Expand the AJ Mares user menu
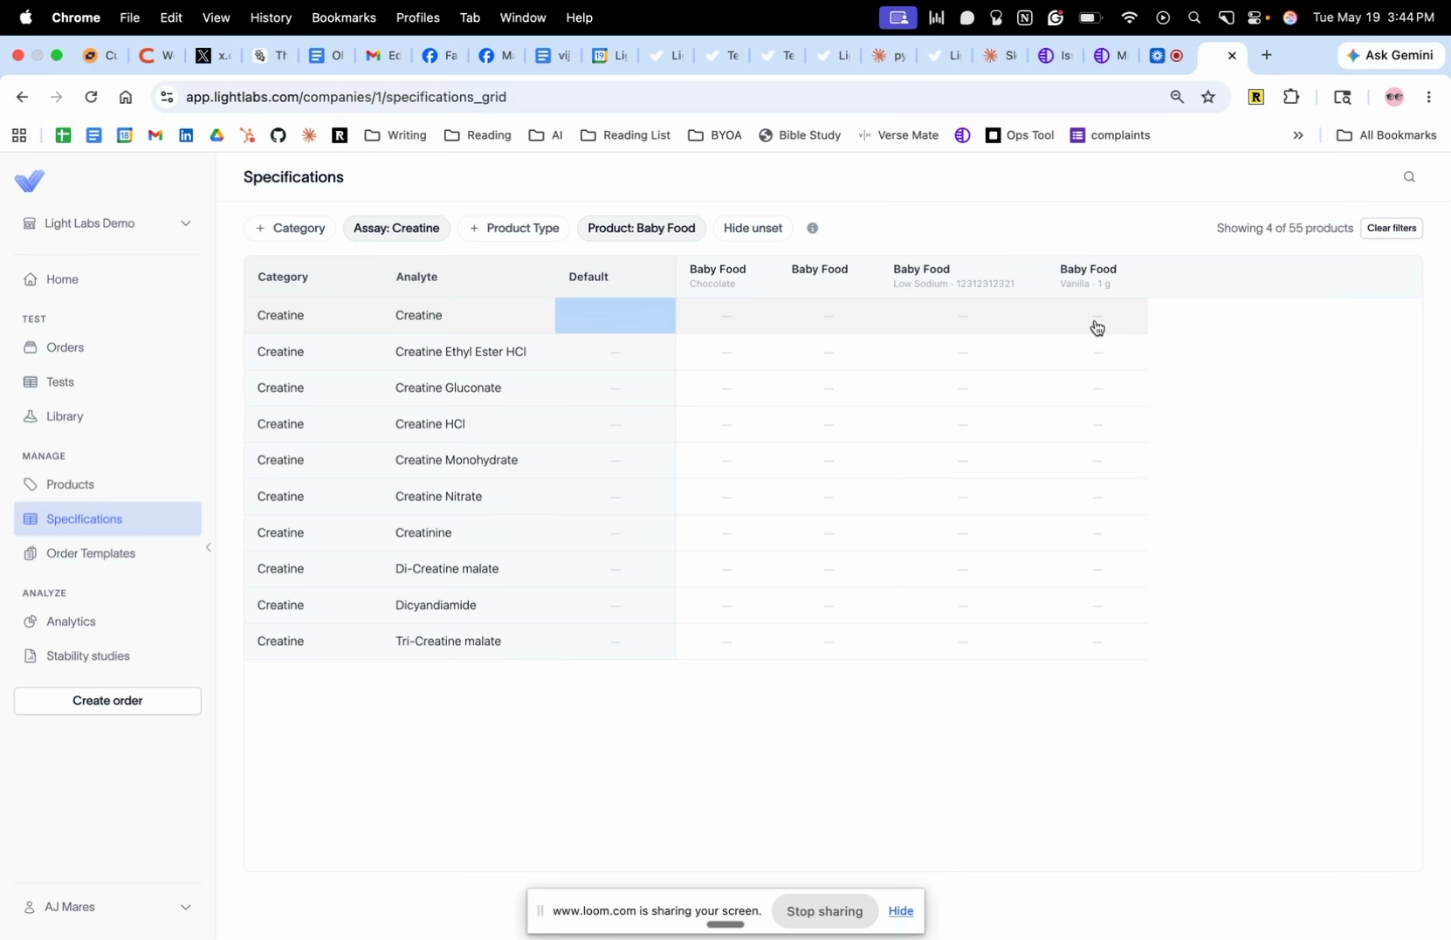 click(107, 907)
